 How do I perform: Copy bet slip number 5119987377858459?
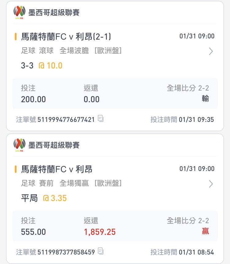[101, 251]
